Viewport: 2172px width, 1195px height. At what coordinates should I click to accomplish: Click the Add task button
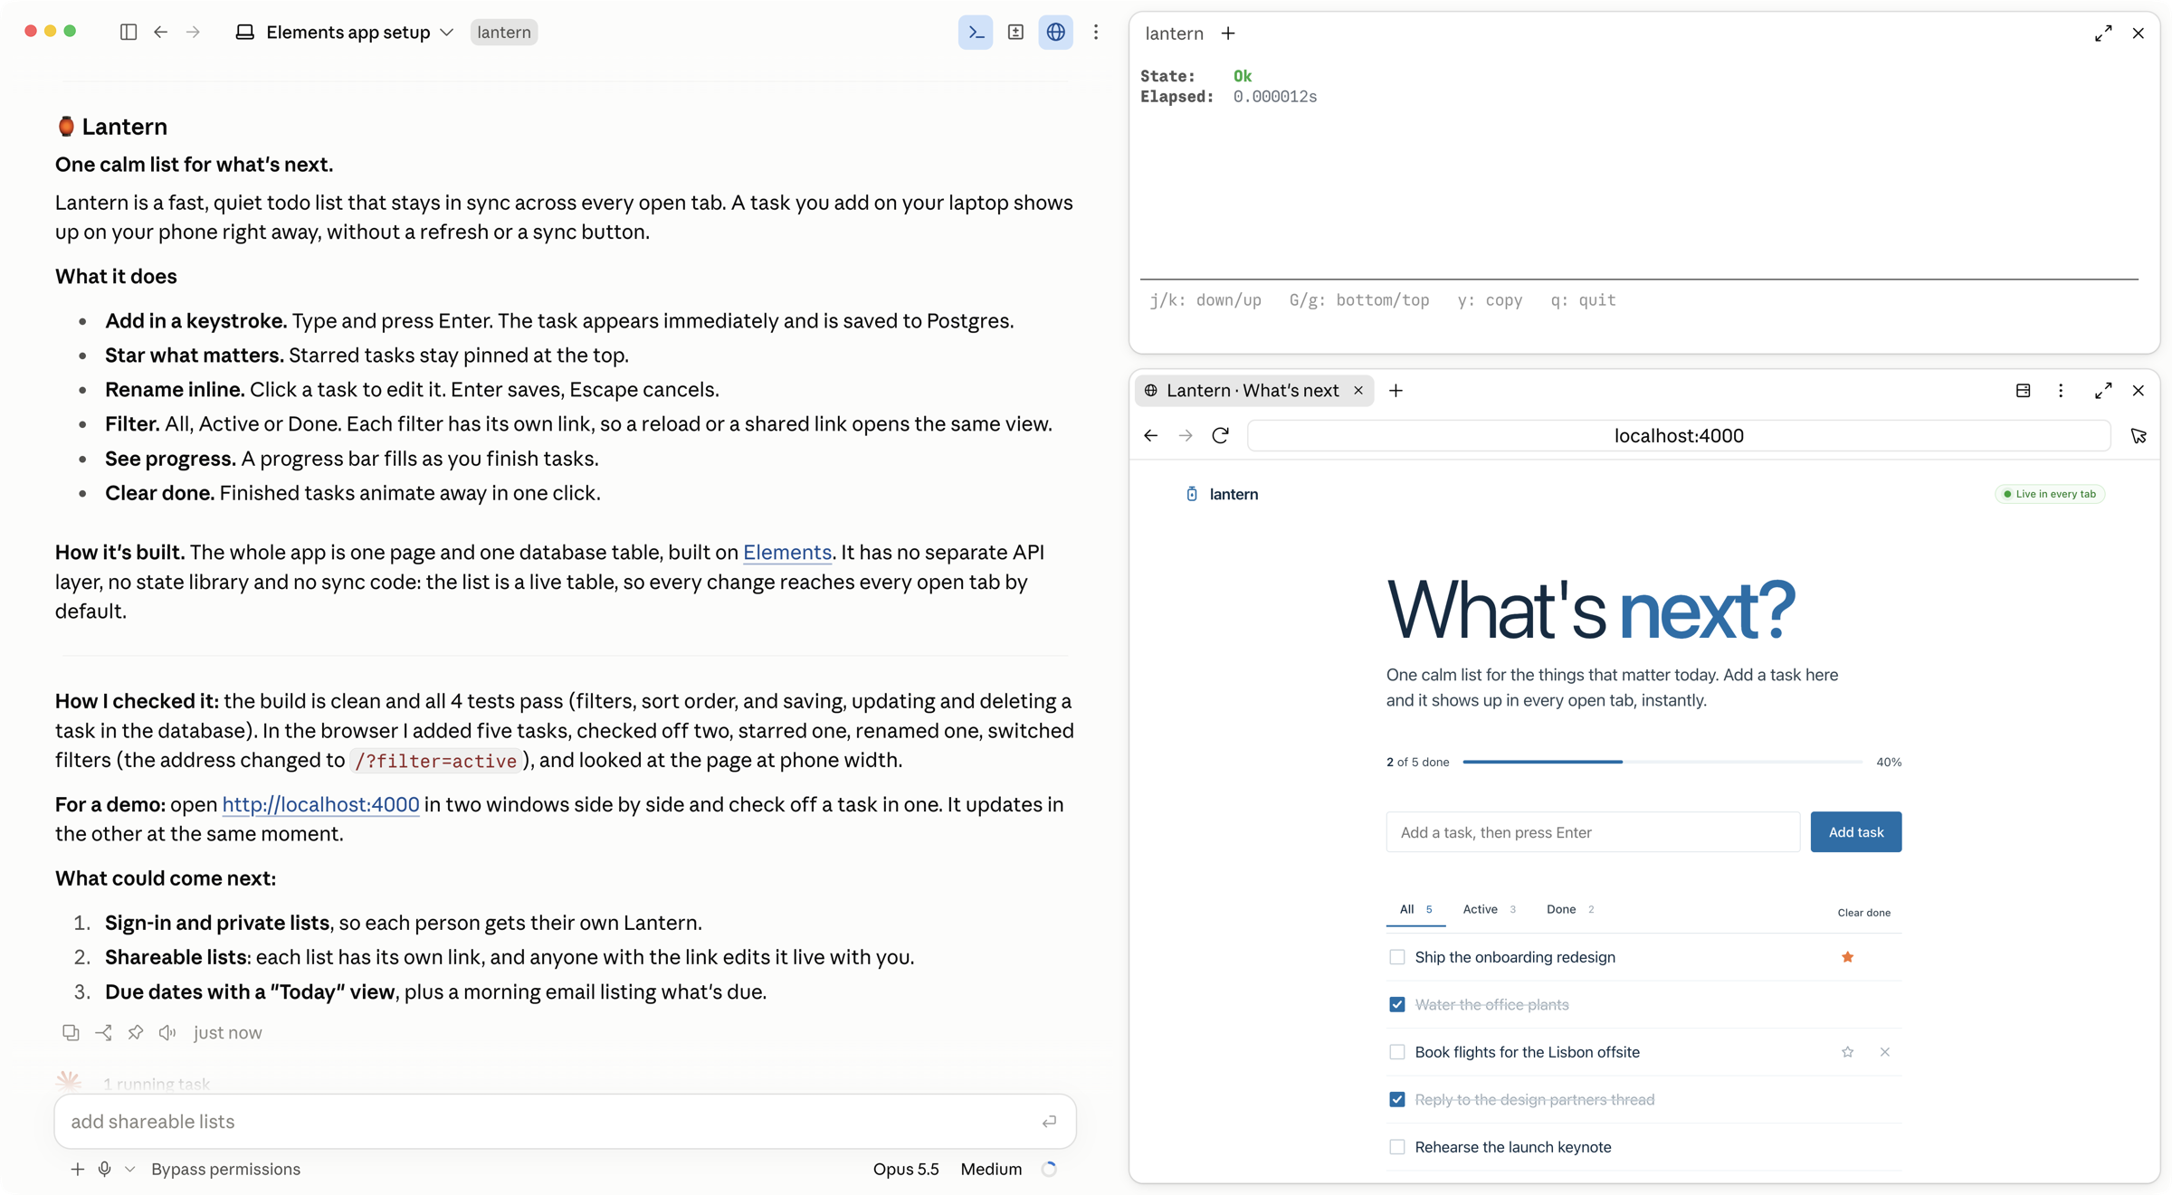tap(1855, 832)
